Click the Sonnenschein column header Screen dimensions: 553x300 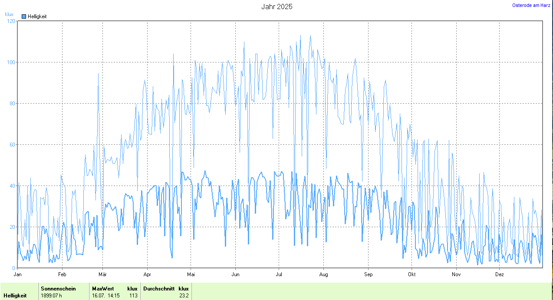58,288
